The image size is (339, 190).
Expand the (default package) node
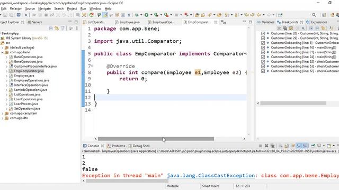[2, 47]
